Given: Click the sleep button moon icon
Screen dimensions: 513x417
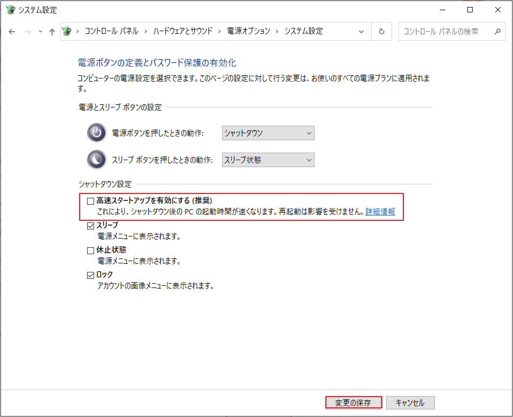Looking at the screenshot, I should coord(96,160).
